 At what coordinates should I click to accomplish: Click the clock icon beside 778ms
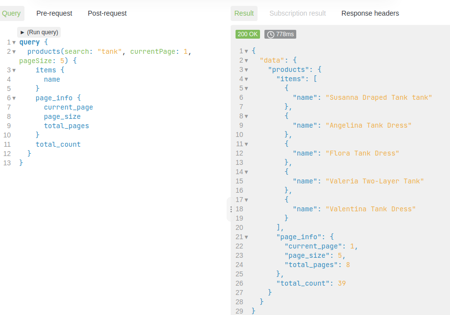coord(271,34)
